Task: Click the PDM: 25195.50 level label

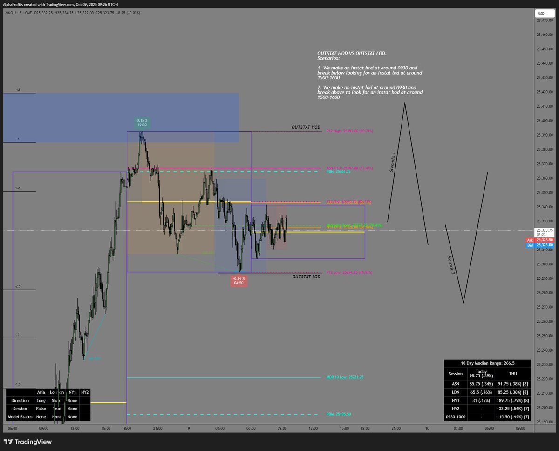Action: click(x=339, y=414)
